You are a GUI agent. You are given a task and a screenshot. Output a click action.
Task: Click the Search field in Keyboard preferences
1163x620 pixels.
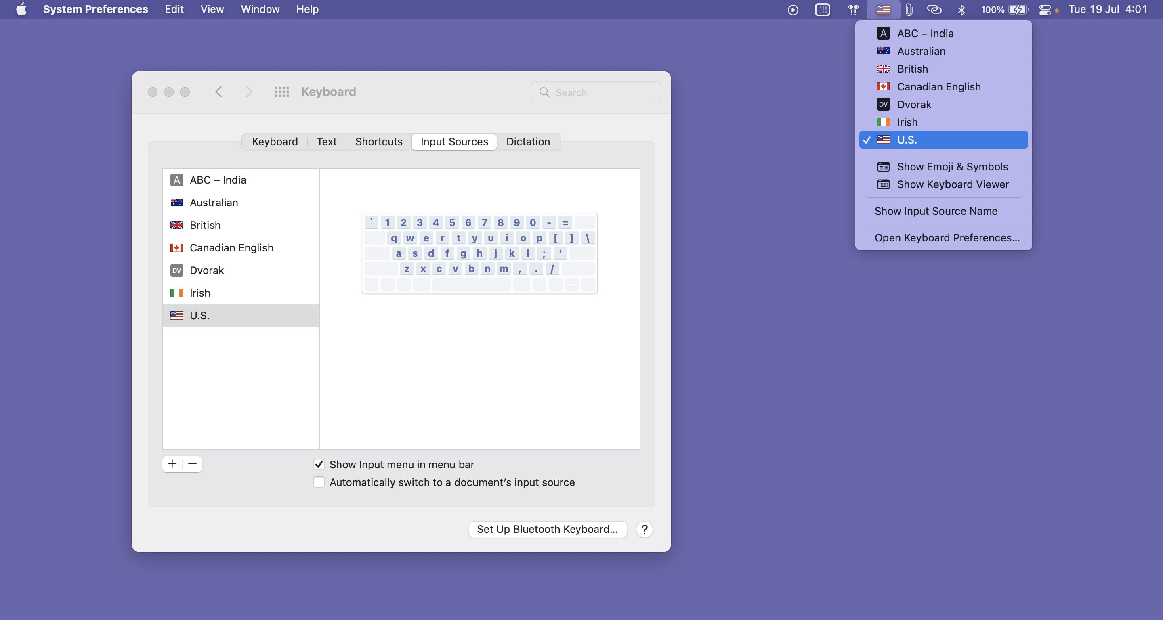(x=595, y=92)
